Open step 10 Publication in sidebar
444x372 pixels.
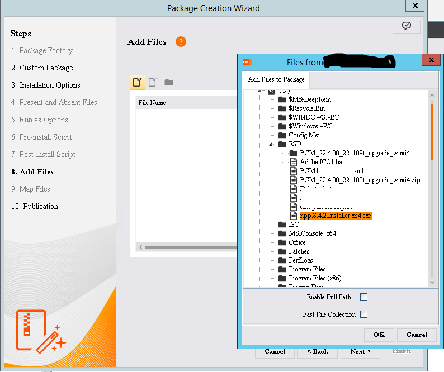[x=40, y=206]
